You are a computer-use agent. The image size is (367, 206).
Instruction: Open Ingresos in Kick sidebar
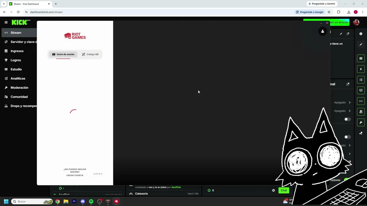[19, 51]
